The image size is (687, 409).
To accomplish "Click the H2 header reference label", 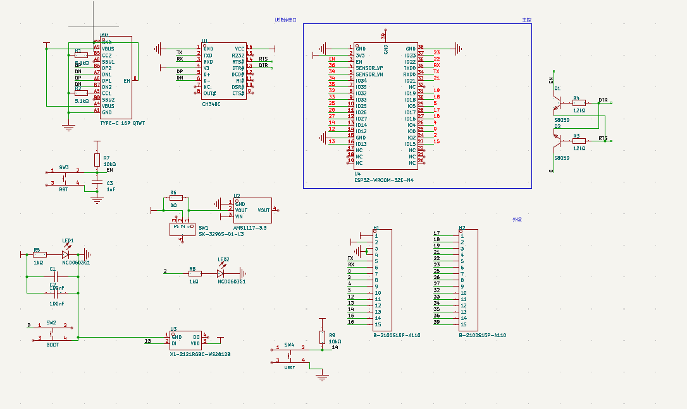I will pyautogui.click(x=462, y=227).
